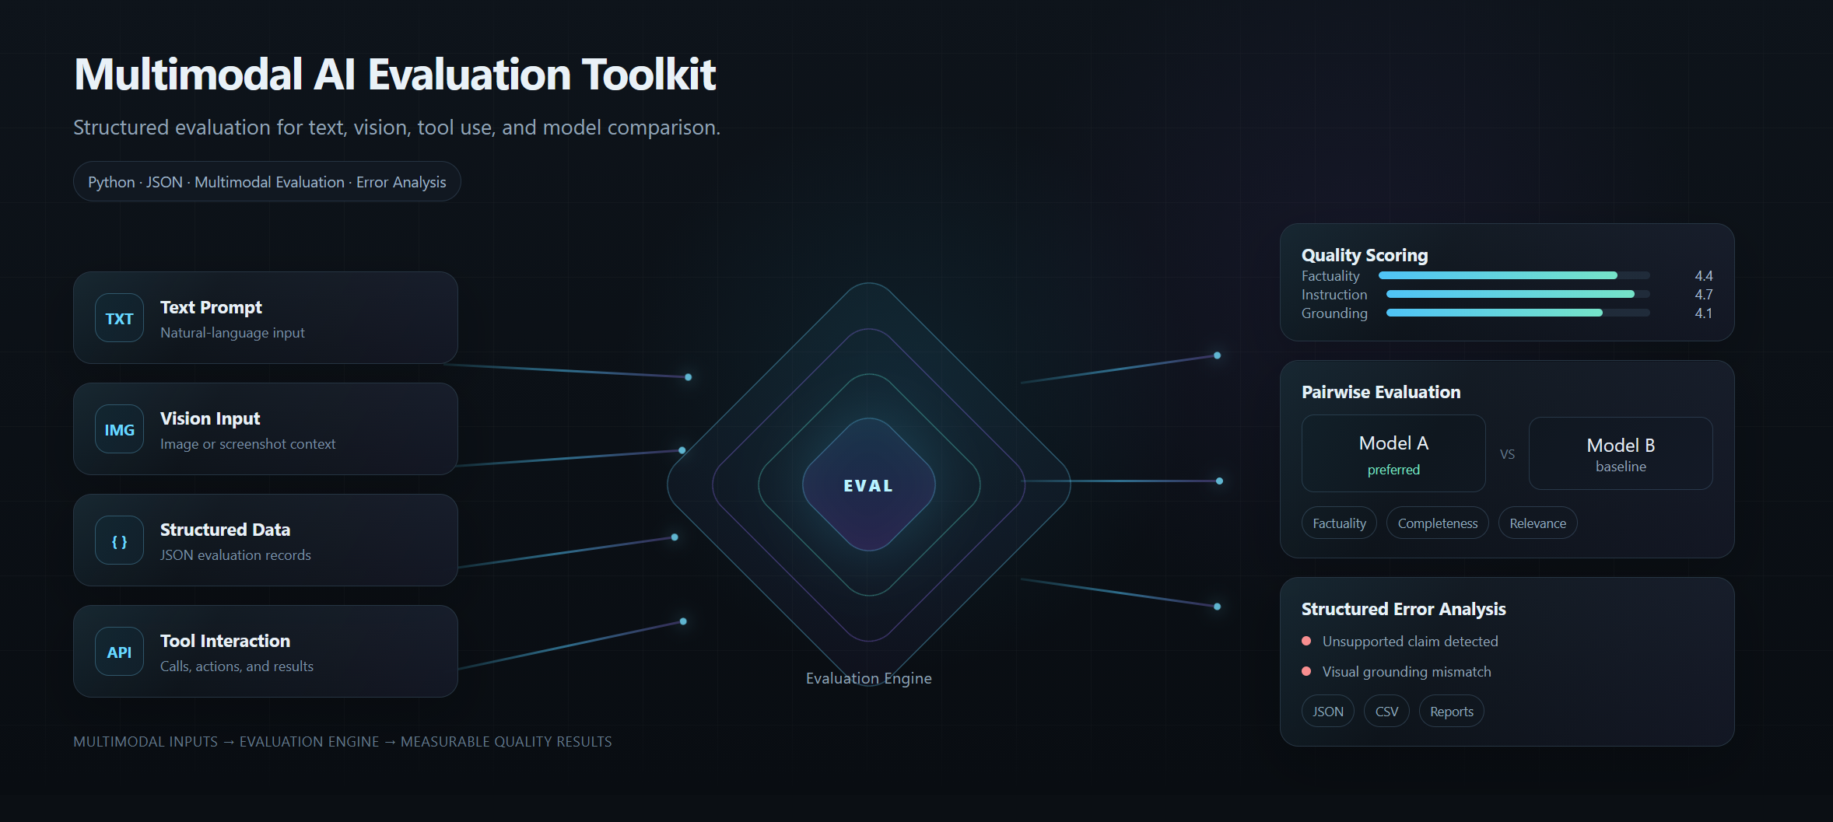The height and width of the screenshot is (822, 1833).
Task: Click the 'Unsupported claim detected' text
Action: pyautogui.click(x=1410, y=641)
